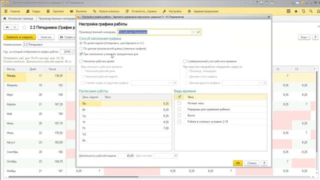Add 2.2 Пятидневка to favorites star
This screenshot has width=320, height=180.
pos(24,27)
